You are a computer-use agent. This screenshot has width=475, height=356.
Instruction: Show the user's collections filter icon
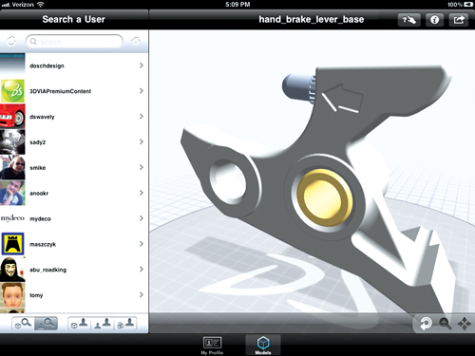pyautogui.click(x=125, y=324)
